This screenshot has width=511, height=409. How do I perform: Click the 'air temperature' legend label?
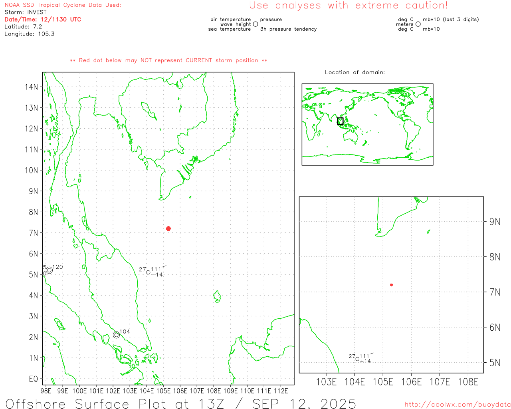[231, 19]
